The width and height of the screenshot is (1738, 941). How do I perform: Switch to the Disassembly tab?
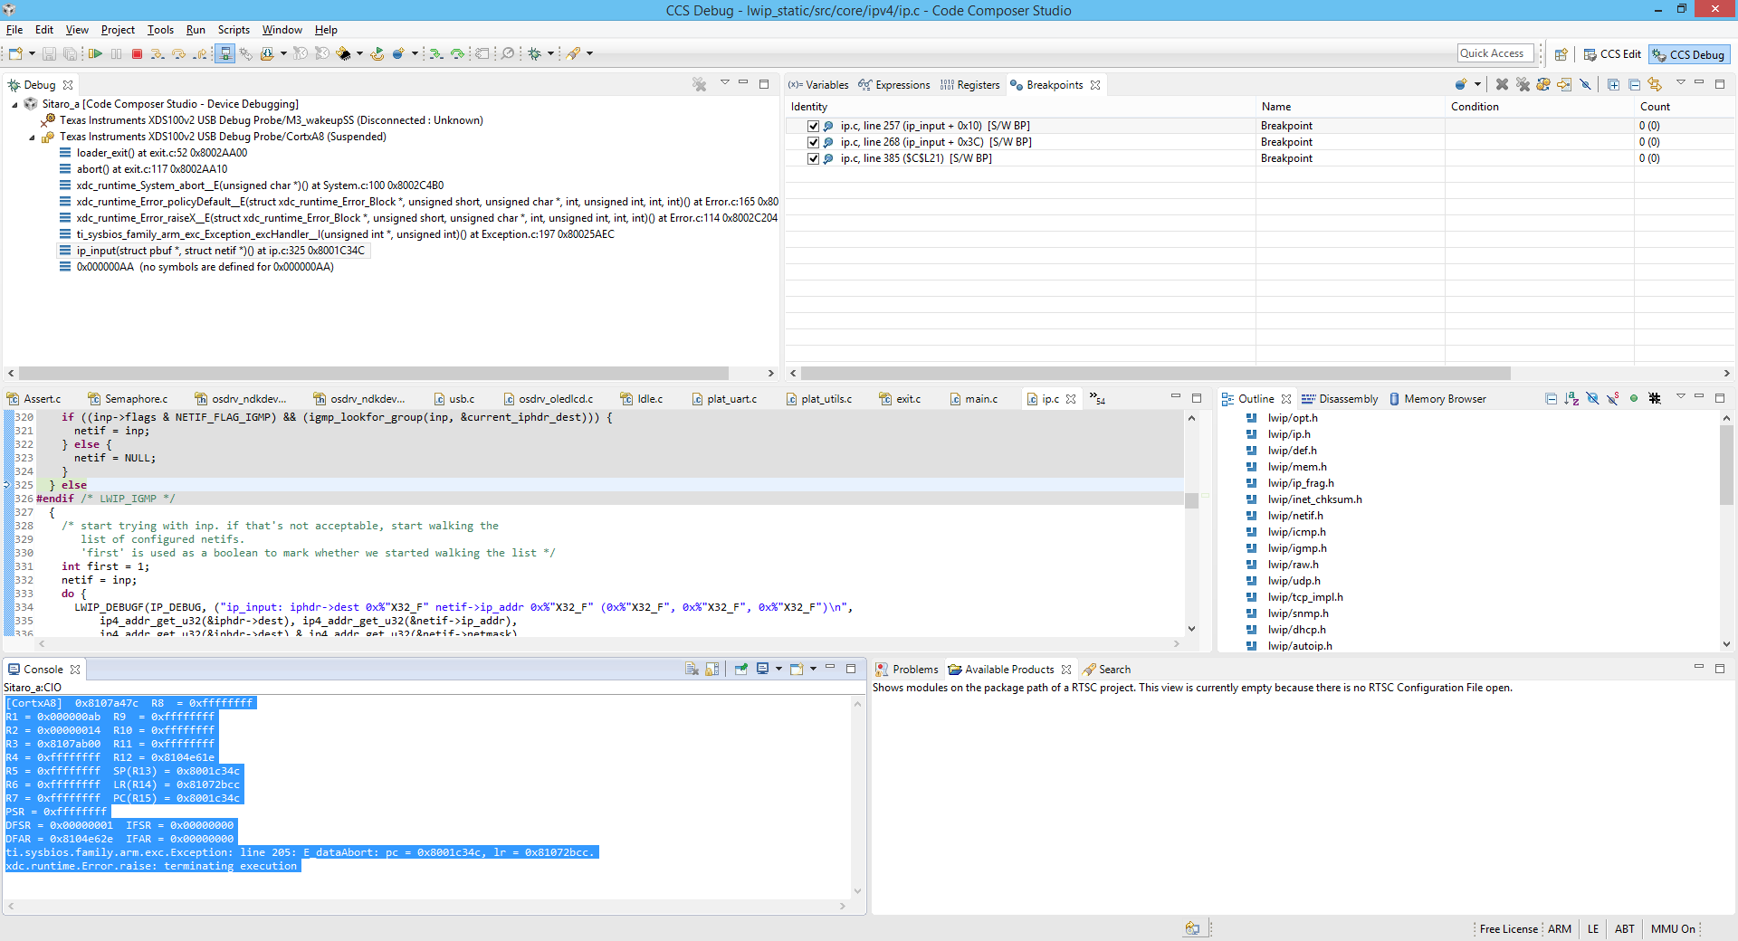tap(1340, 399)
